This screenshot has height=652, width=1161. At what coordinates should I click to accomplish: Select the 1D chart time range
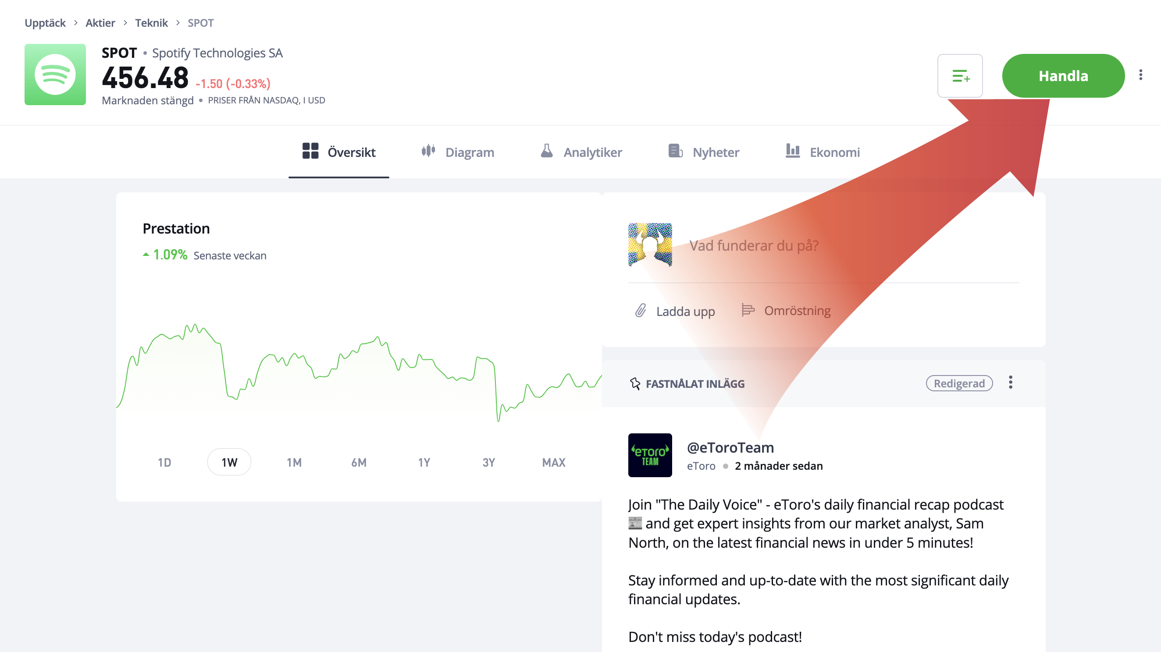click(x=164, y=462)
